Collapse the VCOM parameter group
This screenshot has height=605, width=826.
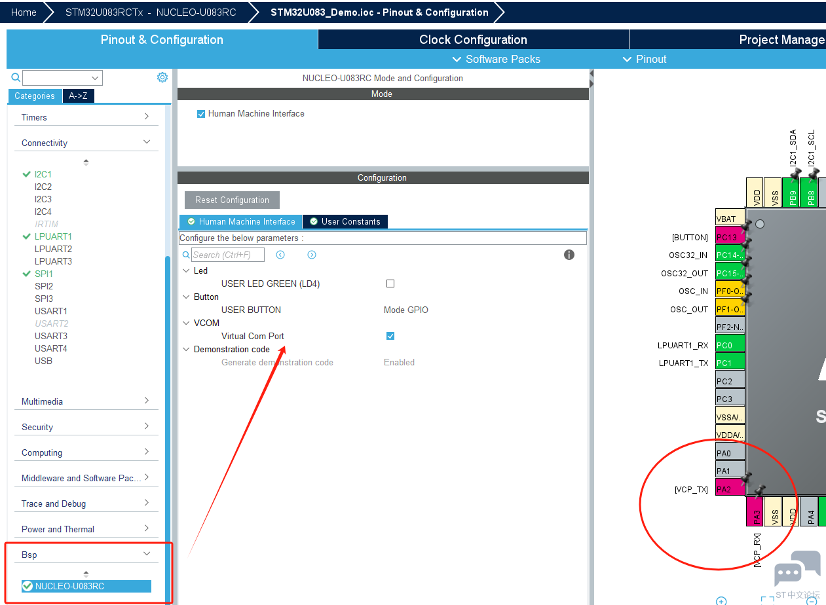(x=187, y=323)
